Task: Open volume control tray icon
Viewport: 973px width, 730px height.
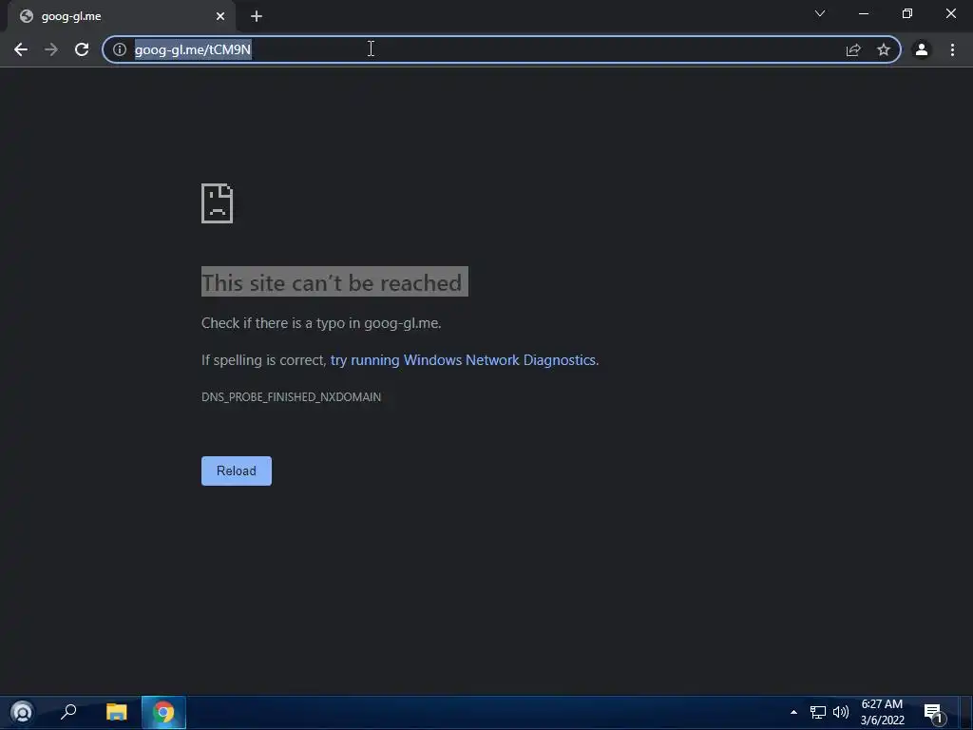Action: coord(841,712)
